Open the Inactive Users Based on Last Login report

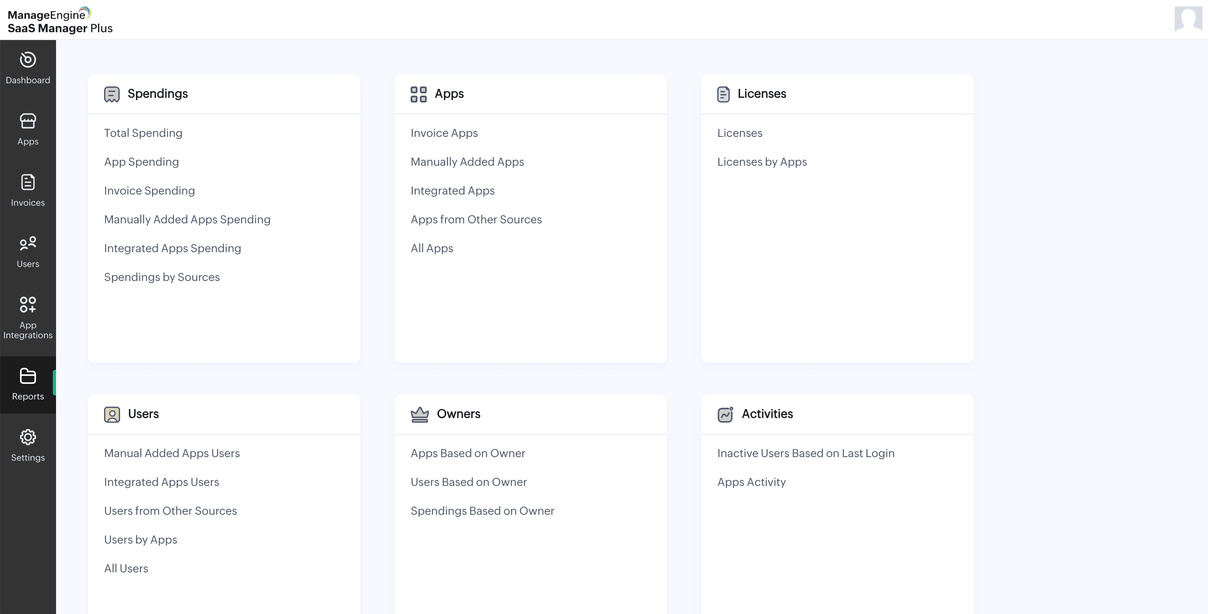[806, 453]
